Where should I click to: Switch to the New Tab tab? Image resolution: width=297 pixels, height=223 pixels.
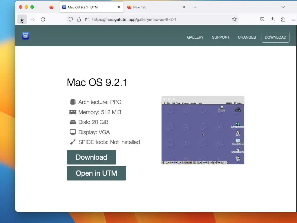(x=156, y=7)
